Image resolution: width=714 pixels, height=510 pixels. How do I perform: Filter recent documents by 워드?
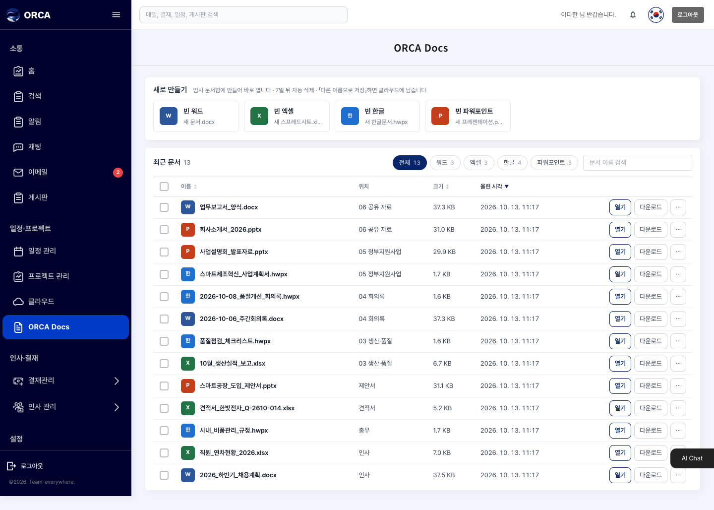point(445,163)
